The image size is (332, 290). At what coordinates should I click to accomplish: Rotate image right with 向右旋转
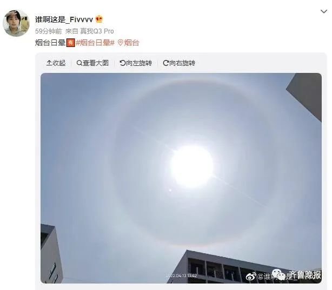[x=179, y=63]
